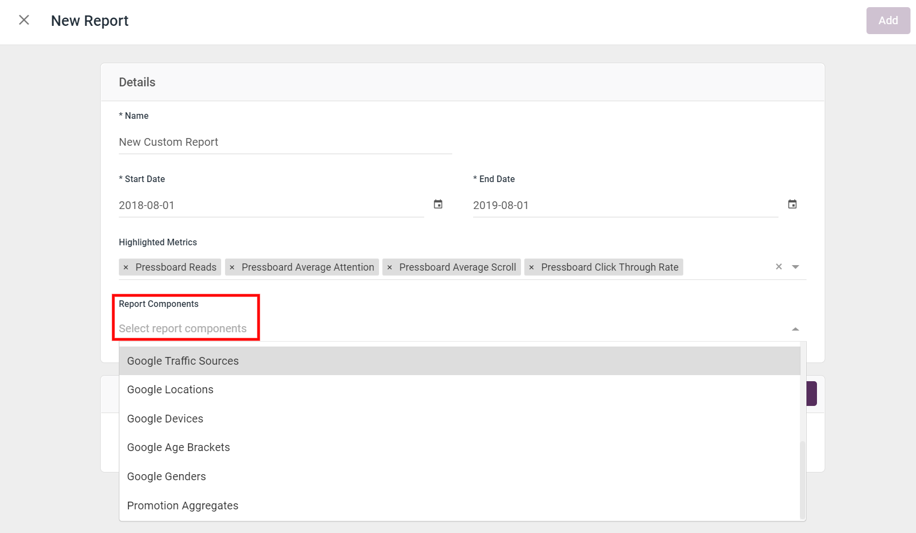Open the End Date calendar picker
The width and height of the screenshot is (916, 533).
pos(792,204)
